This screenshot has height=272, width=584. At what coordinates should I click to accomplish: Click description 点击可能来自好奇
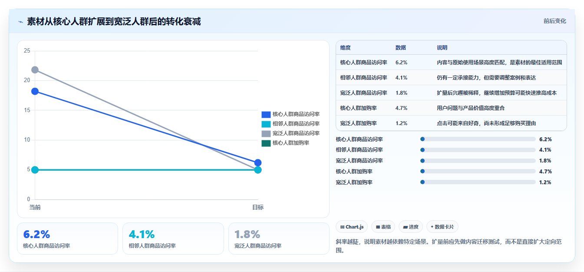point(486,123)
